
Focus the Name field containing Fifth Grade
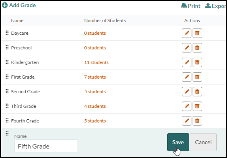coord(46,146)
